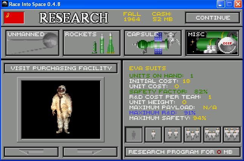Assign five research teams
Viewport: 244px width, 161px height.
pos(232,135)
